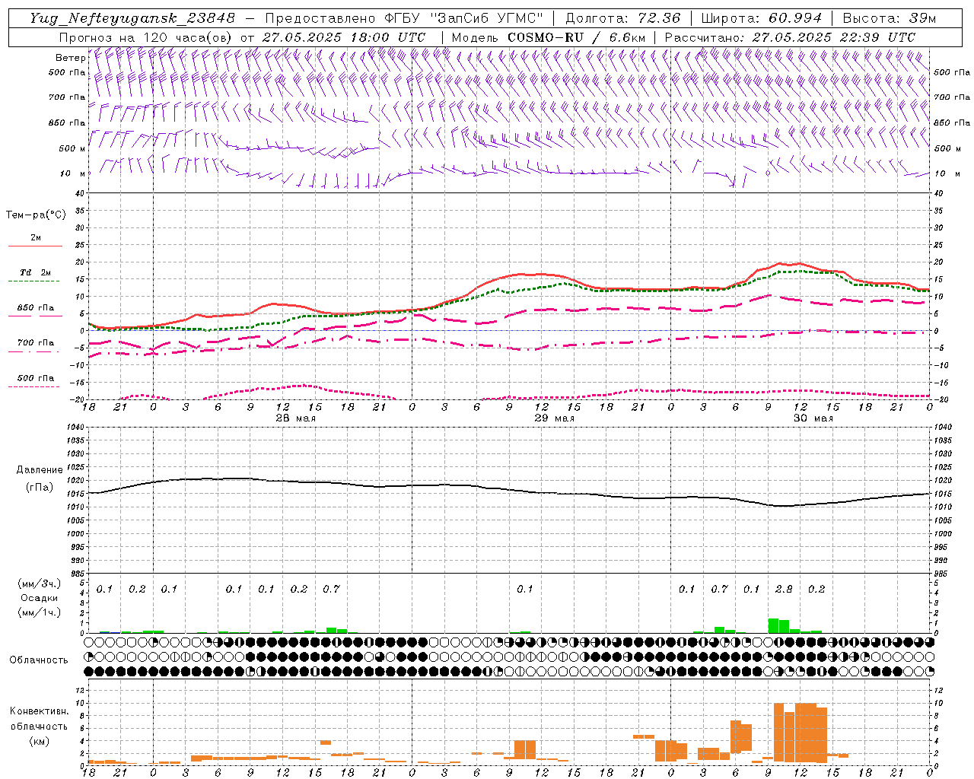This screenshot has width=974, height=779.
Task: Click the '(гПа)' unit label under Давление
Action: tap(40, 488)
